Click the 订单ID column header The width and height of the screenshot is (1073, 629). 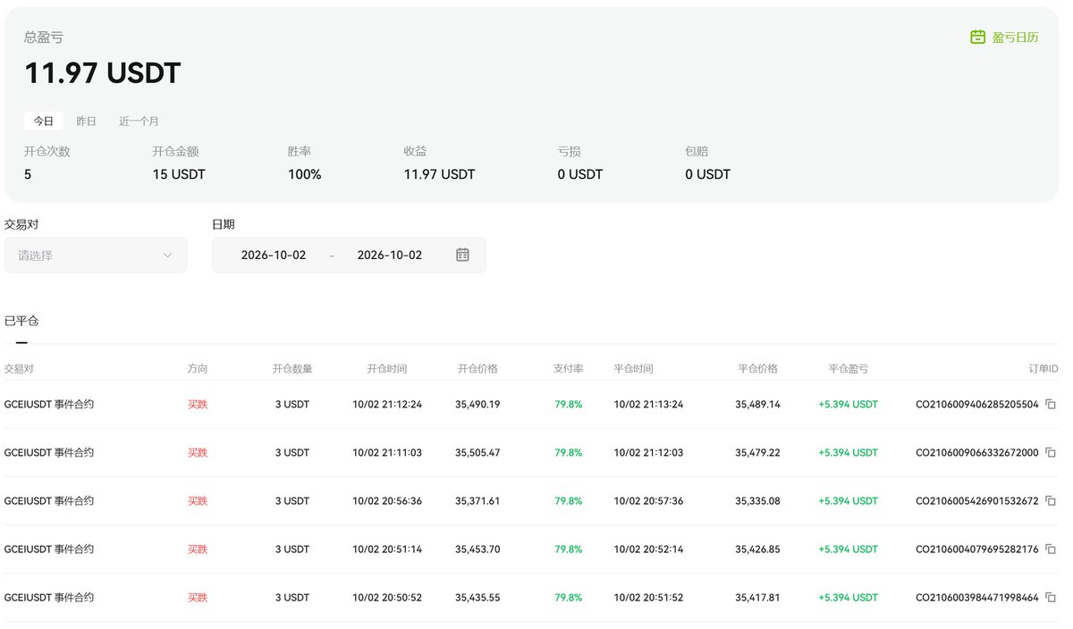(x=1042, y=368)
